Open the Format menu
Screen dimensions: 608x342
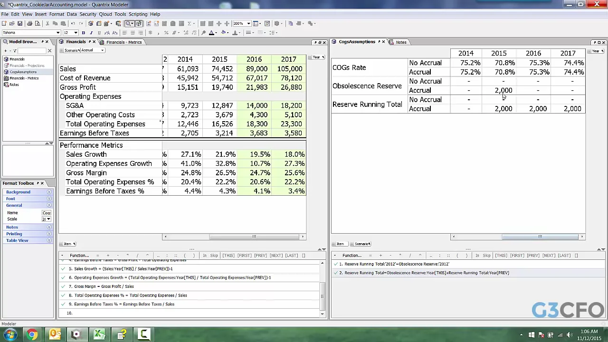tap(57, 14)
